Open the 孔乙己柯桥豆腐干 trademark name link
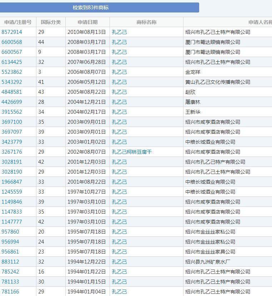 (x=132, y=152)
